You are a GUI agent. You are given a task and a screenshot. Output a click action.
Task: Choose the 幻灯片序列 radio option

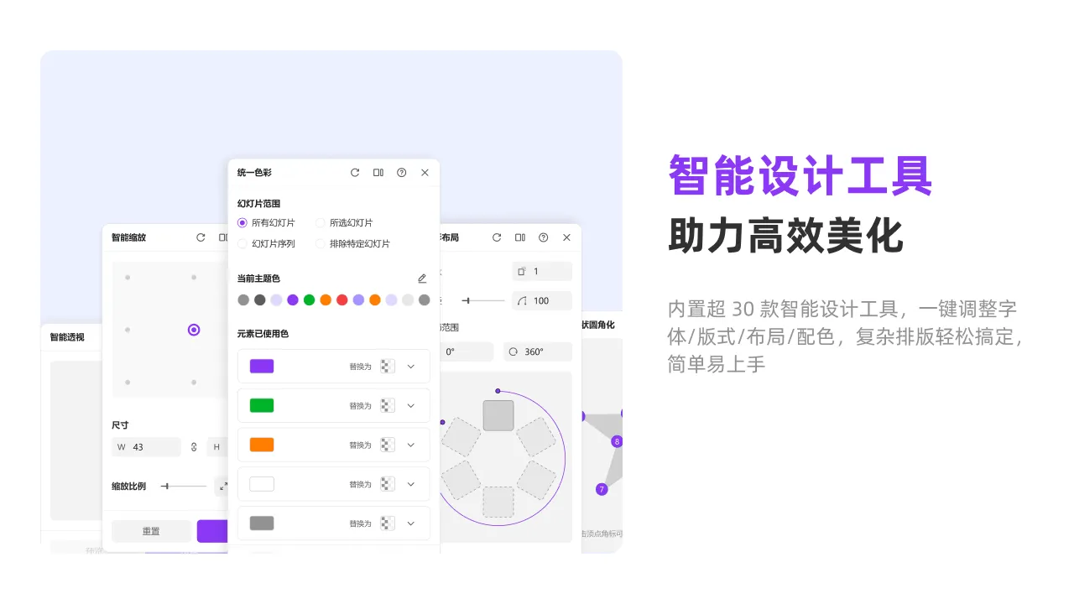pos(242,244)
